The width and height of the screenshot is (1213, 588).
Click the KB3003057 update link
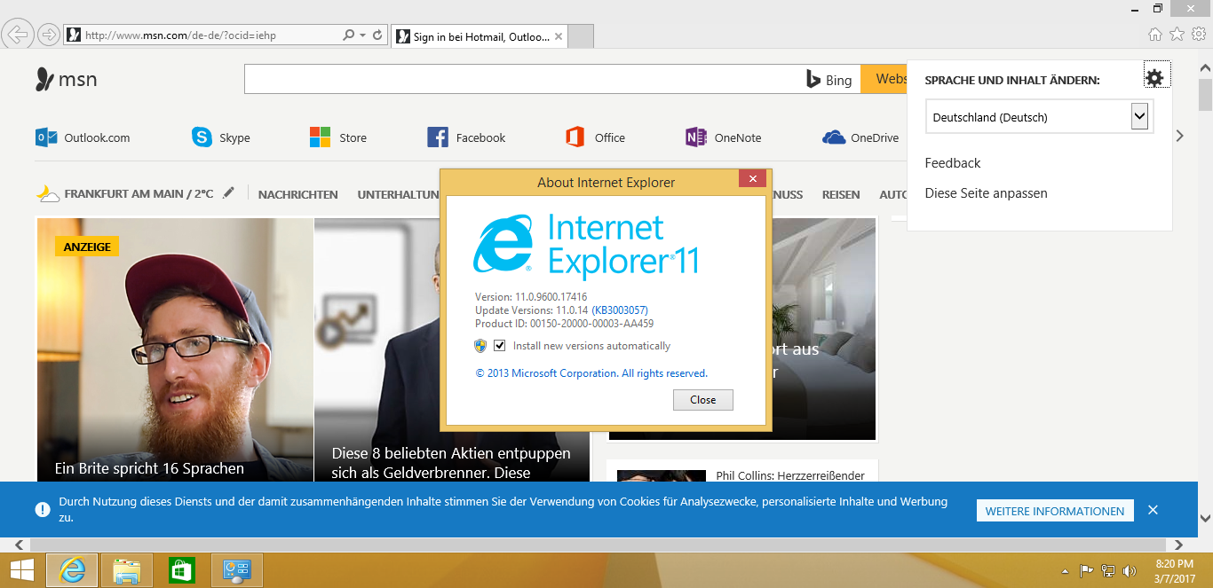coord(620,310)
